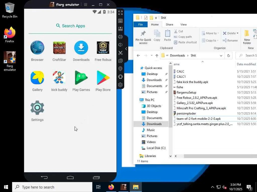Tap the Android home navigation button
Screen dimensions: 257x192
(x=70, y=177)
